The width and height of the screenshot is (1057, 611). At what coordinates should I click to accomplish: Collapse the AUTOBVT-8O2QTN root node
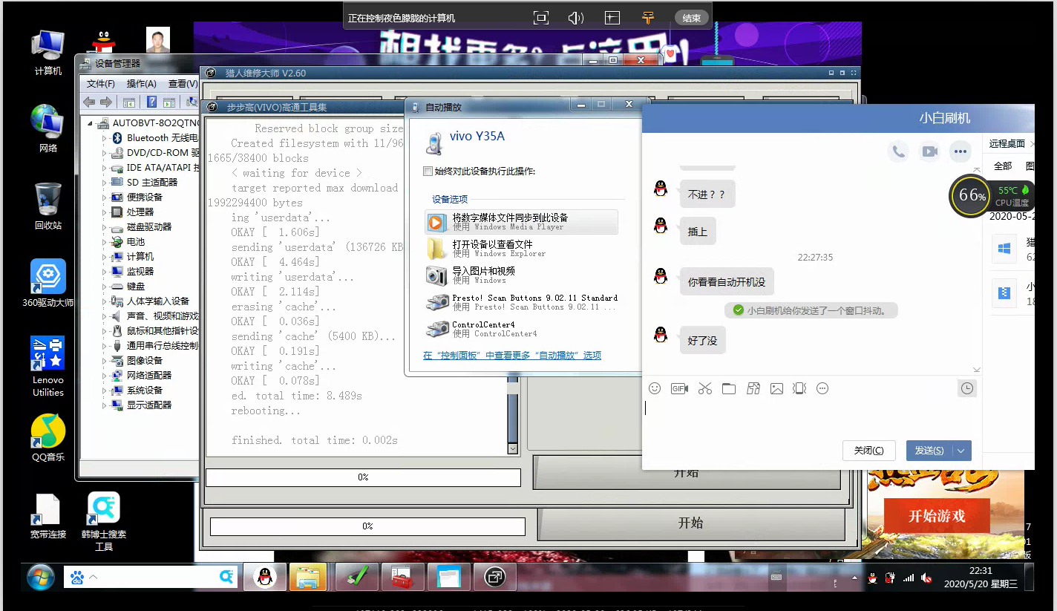coord(91,123)
